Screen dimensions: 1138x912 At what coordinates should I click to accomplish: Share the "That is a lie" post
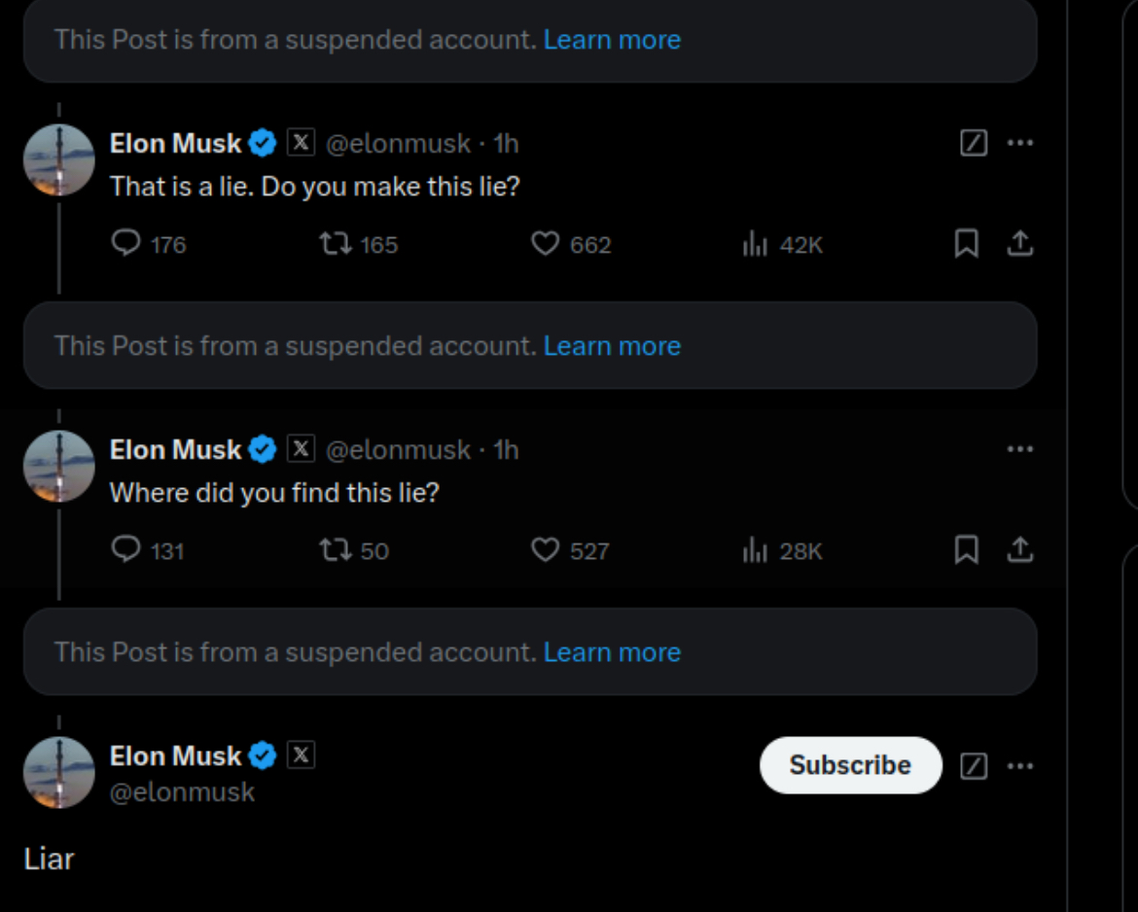point(1019,243)
